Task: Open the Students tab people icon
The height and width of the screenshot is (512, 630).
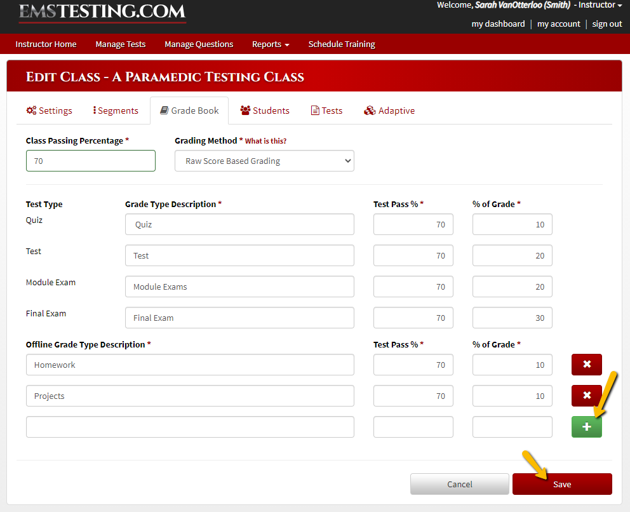Action: (246, 111)
